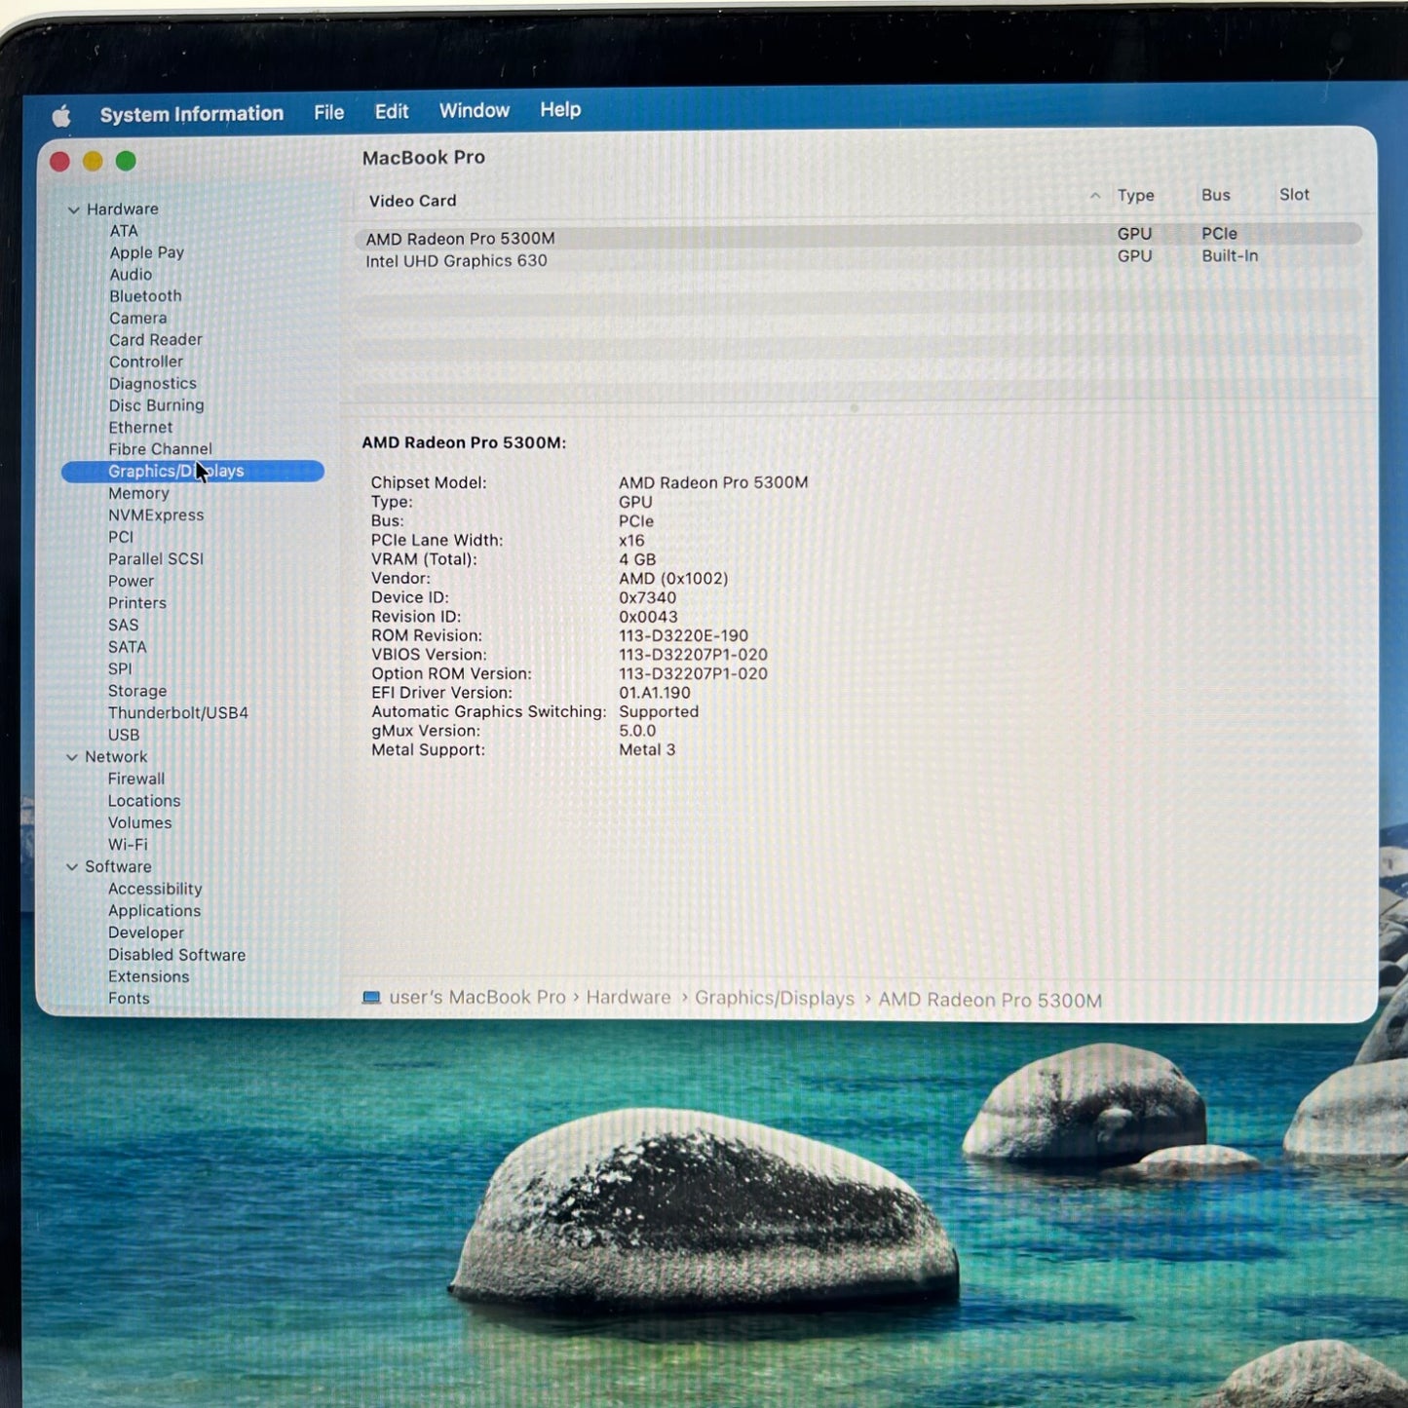Minimize window with yellow button
This screenshot has height=1408, width=1408.
pyautogui.click(x=93, y=161)
